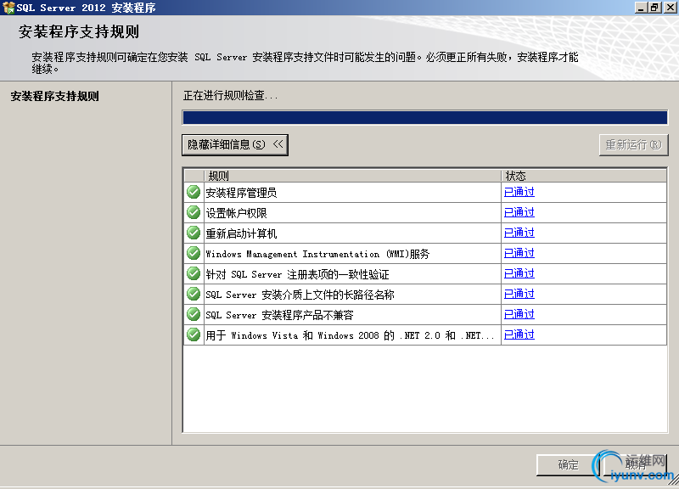This screenshot has height=489, width=679.
Task: Open 已通过 link for Windows Vista .NET rule
Action: coord(519,334)
